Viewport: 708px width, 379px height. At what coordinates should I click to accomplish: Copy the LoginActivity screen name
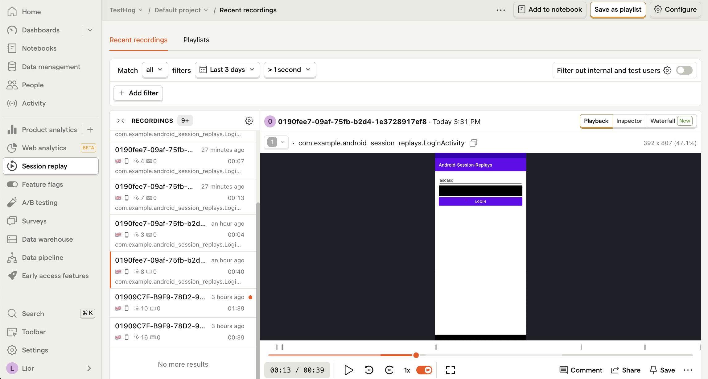pos(473,143)
